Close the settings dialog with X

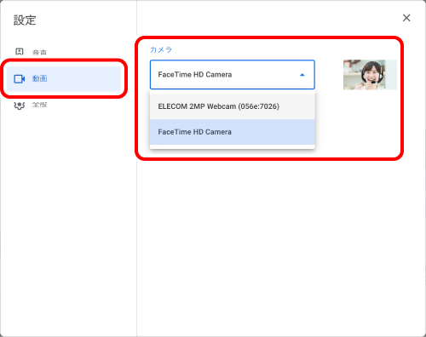click(406, 18)
